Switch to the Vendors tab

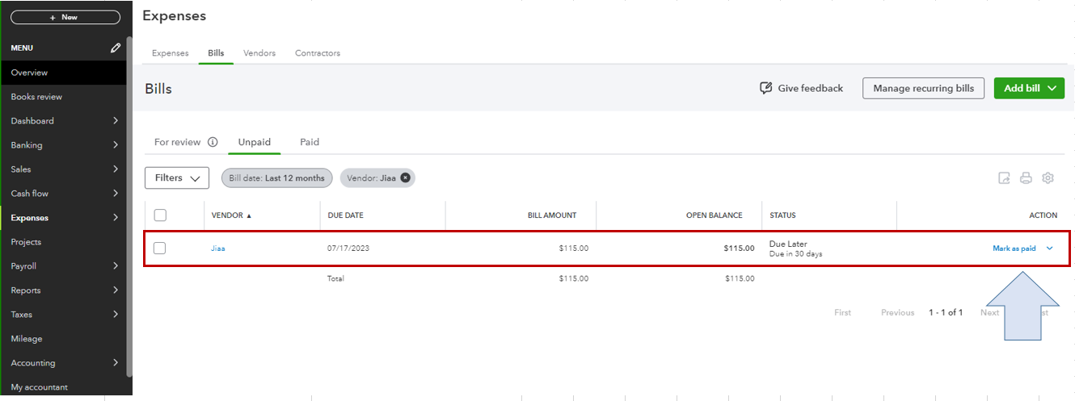259,53
